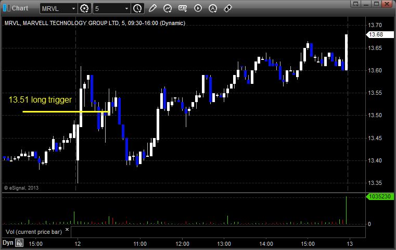Open the interval 5 dropdown
This screenshot has height=250, width=396.
tap(126, 9)
